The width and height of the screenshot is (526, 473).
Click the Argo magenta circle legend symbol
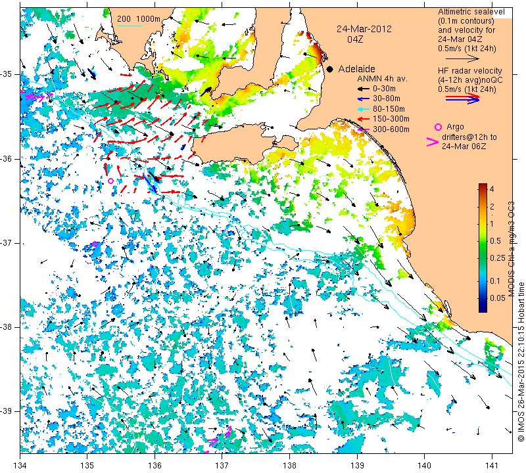coord(438,127)
